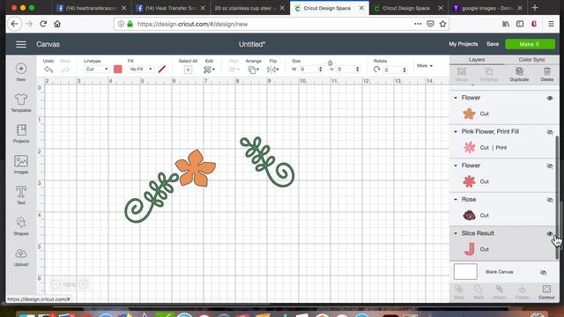Click the Undo arrow
Viewport: 564px width, 317px height.
[x=48, y=70]
